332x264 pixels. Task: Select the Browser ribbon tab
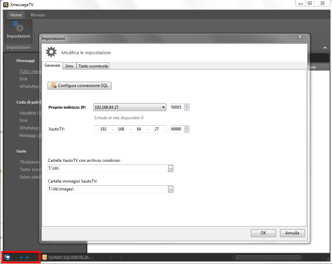(x=38, y=15)
